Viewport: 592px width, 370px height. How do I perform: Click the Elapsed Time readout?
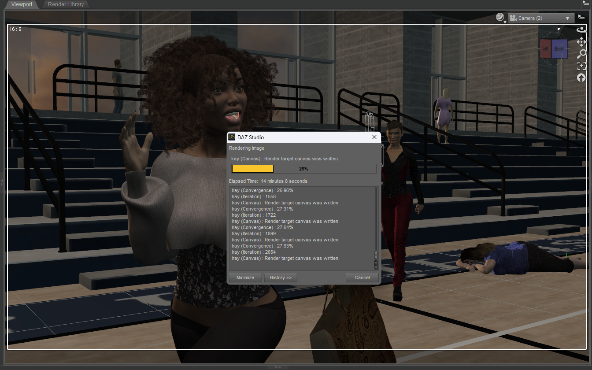268,181
